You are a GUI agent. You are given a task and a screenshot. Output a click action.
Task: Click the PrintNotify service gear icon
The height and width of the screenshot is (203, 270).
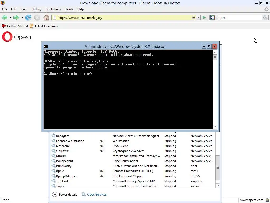(54, 166)
